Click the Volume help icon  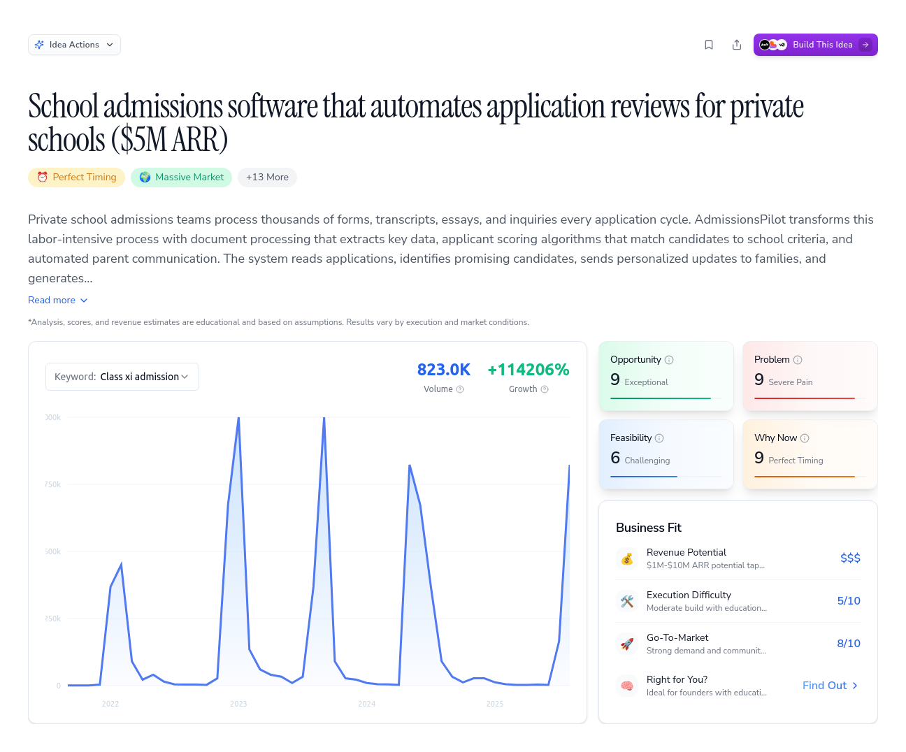(x=460, y=389)
